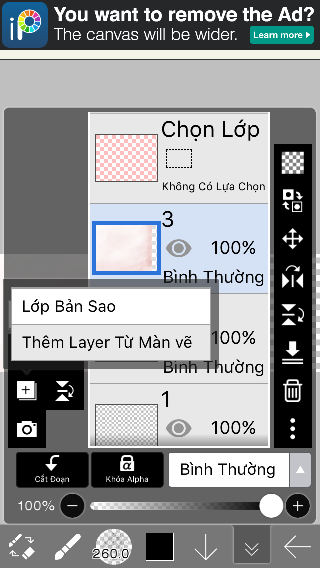
Task: Tap the checkerboard clear layer icon
Action: click(293, 162)
